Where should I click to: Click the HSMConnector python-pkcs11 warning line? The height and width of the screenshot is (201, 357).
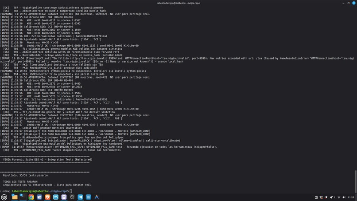click(x=73, y=71)
